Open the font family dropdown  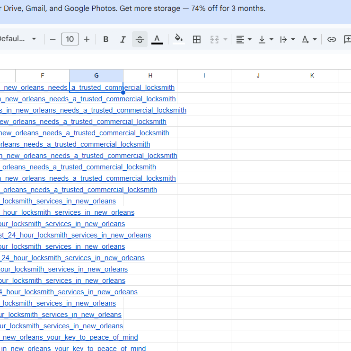[x=18, y=39]
